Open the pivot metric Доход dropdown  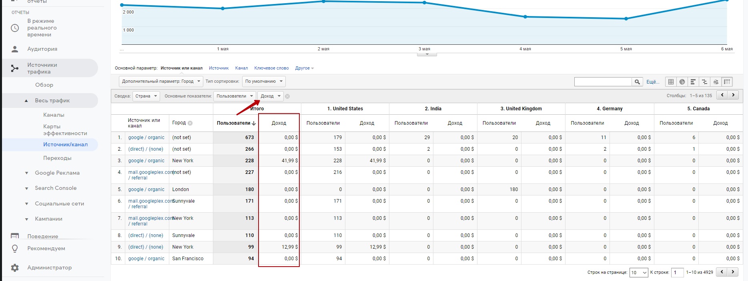point(271,96)
